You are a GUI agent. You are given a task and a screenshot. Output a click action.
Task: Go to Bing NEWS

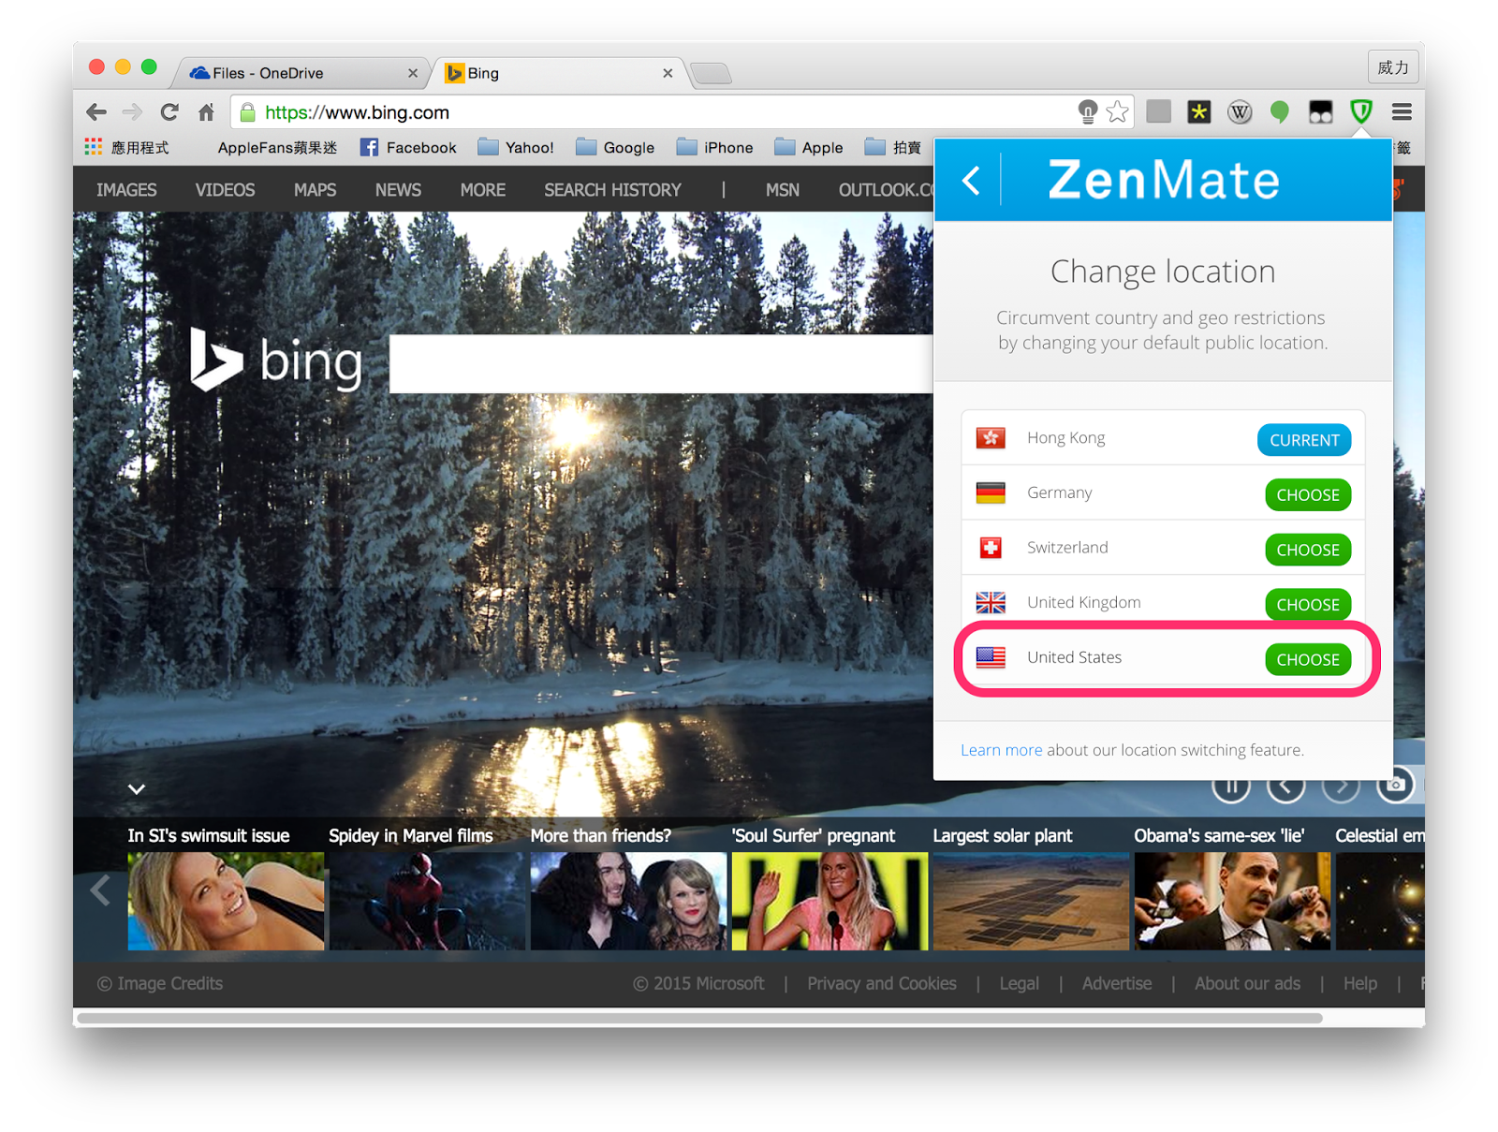coord(398,190)
